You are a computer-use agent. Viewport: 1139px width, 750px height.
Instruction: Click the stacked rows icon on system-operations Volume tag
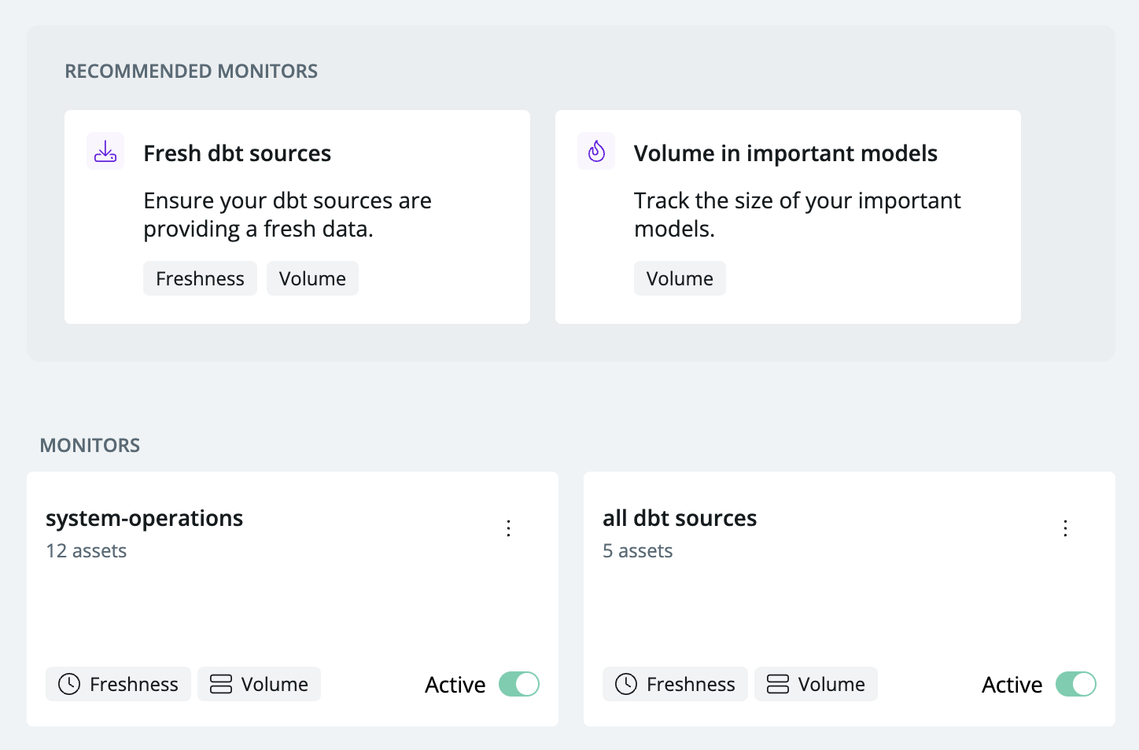221,684
